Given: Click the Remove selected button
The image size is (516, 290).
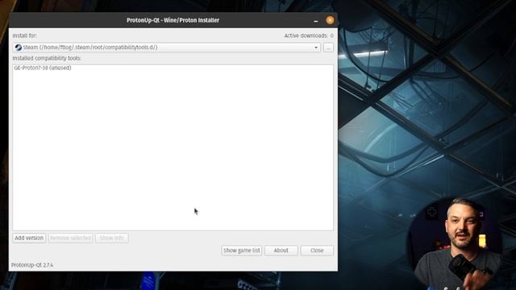Looking at the screenshot, I should (70, 238).
